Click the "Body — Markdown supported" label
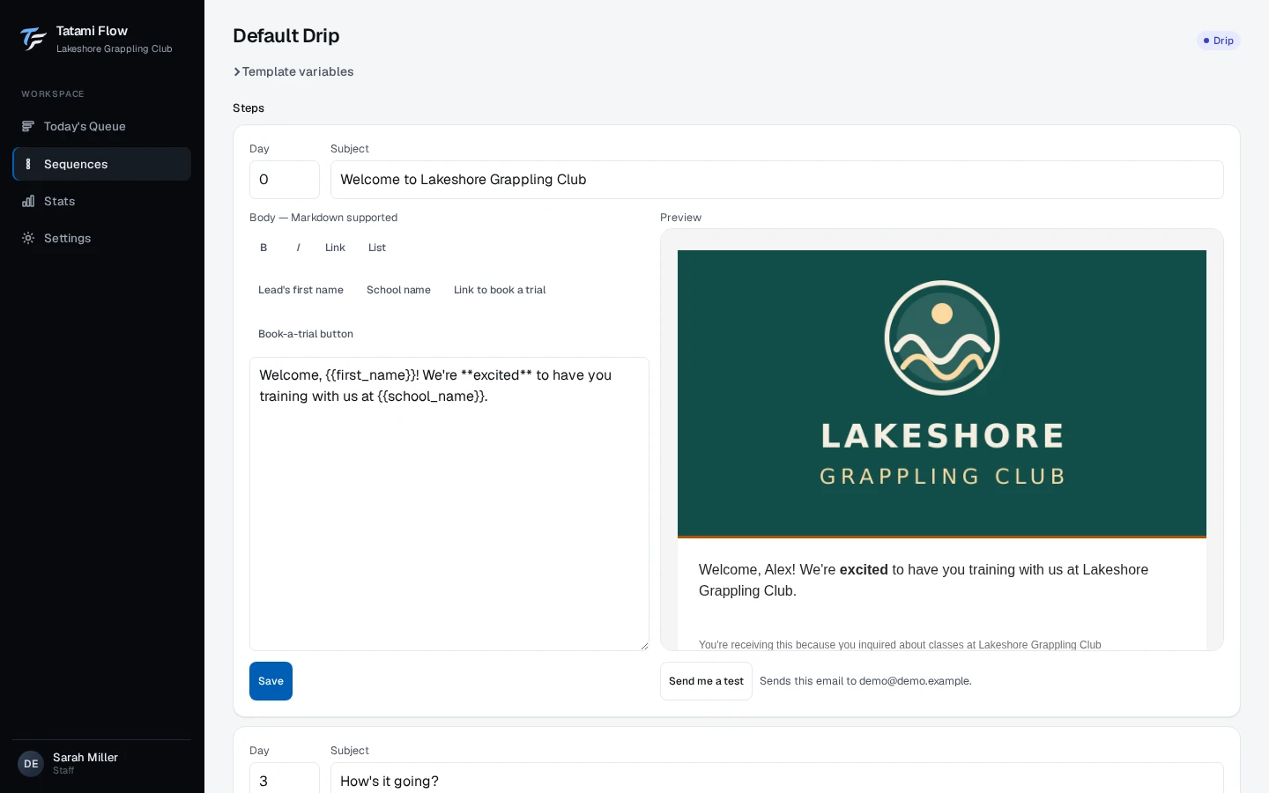 (323, 218)
